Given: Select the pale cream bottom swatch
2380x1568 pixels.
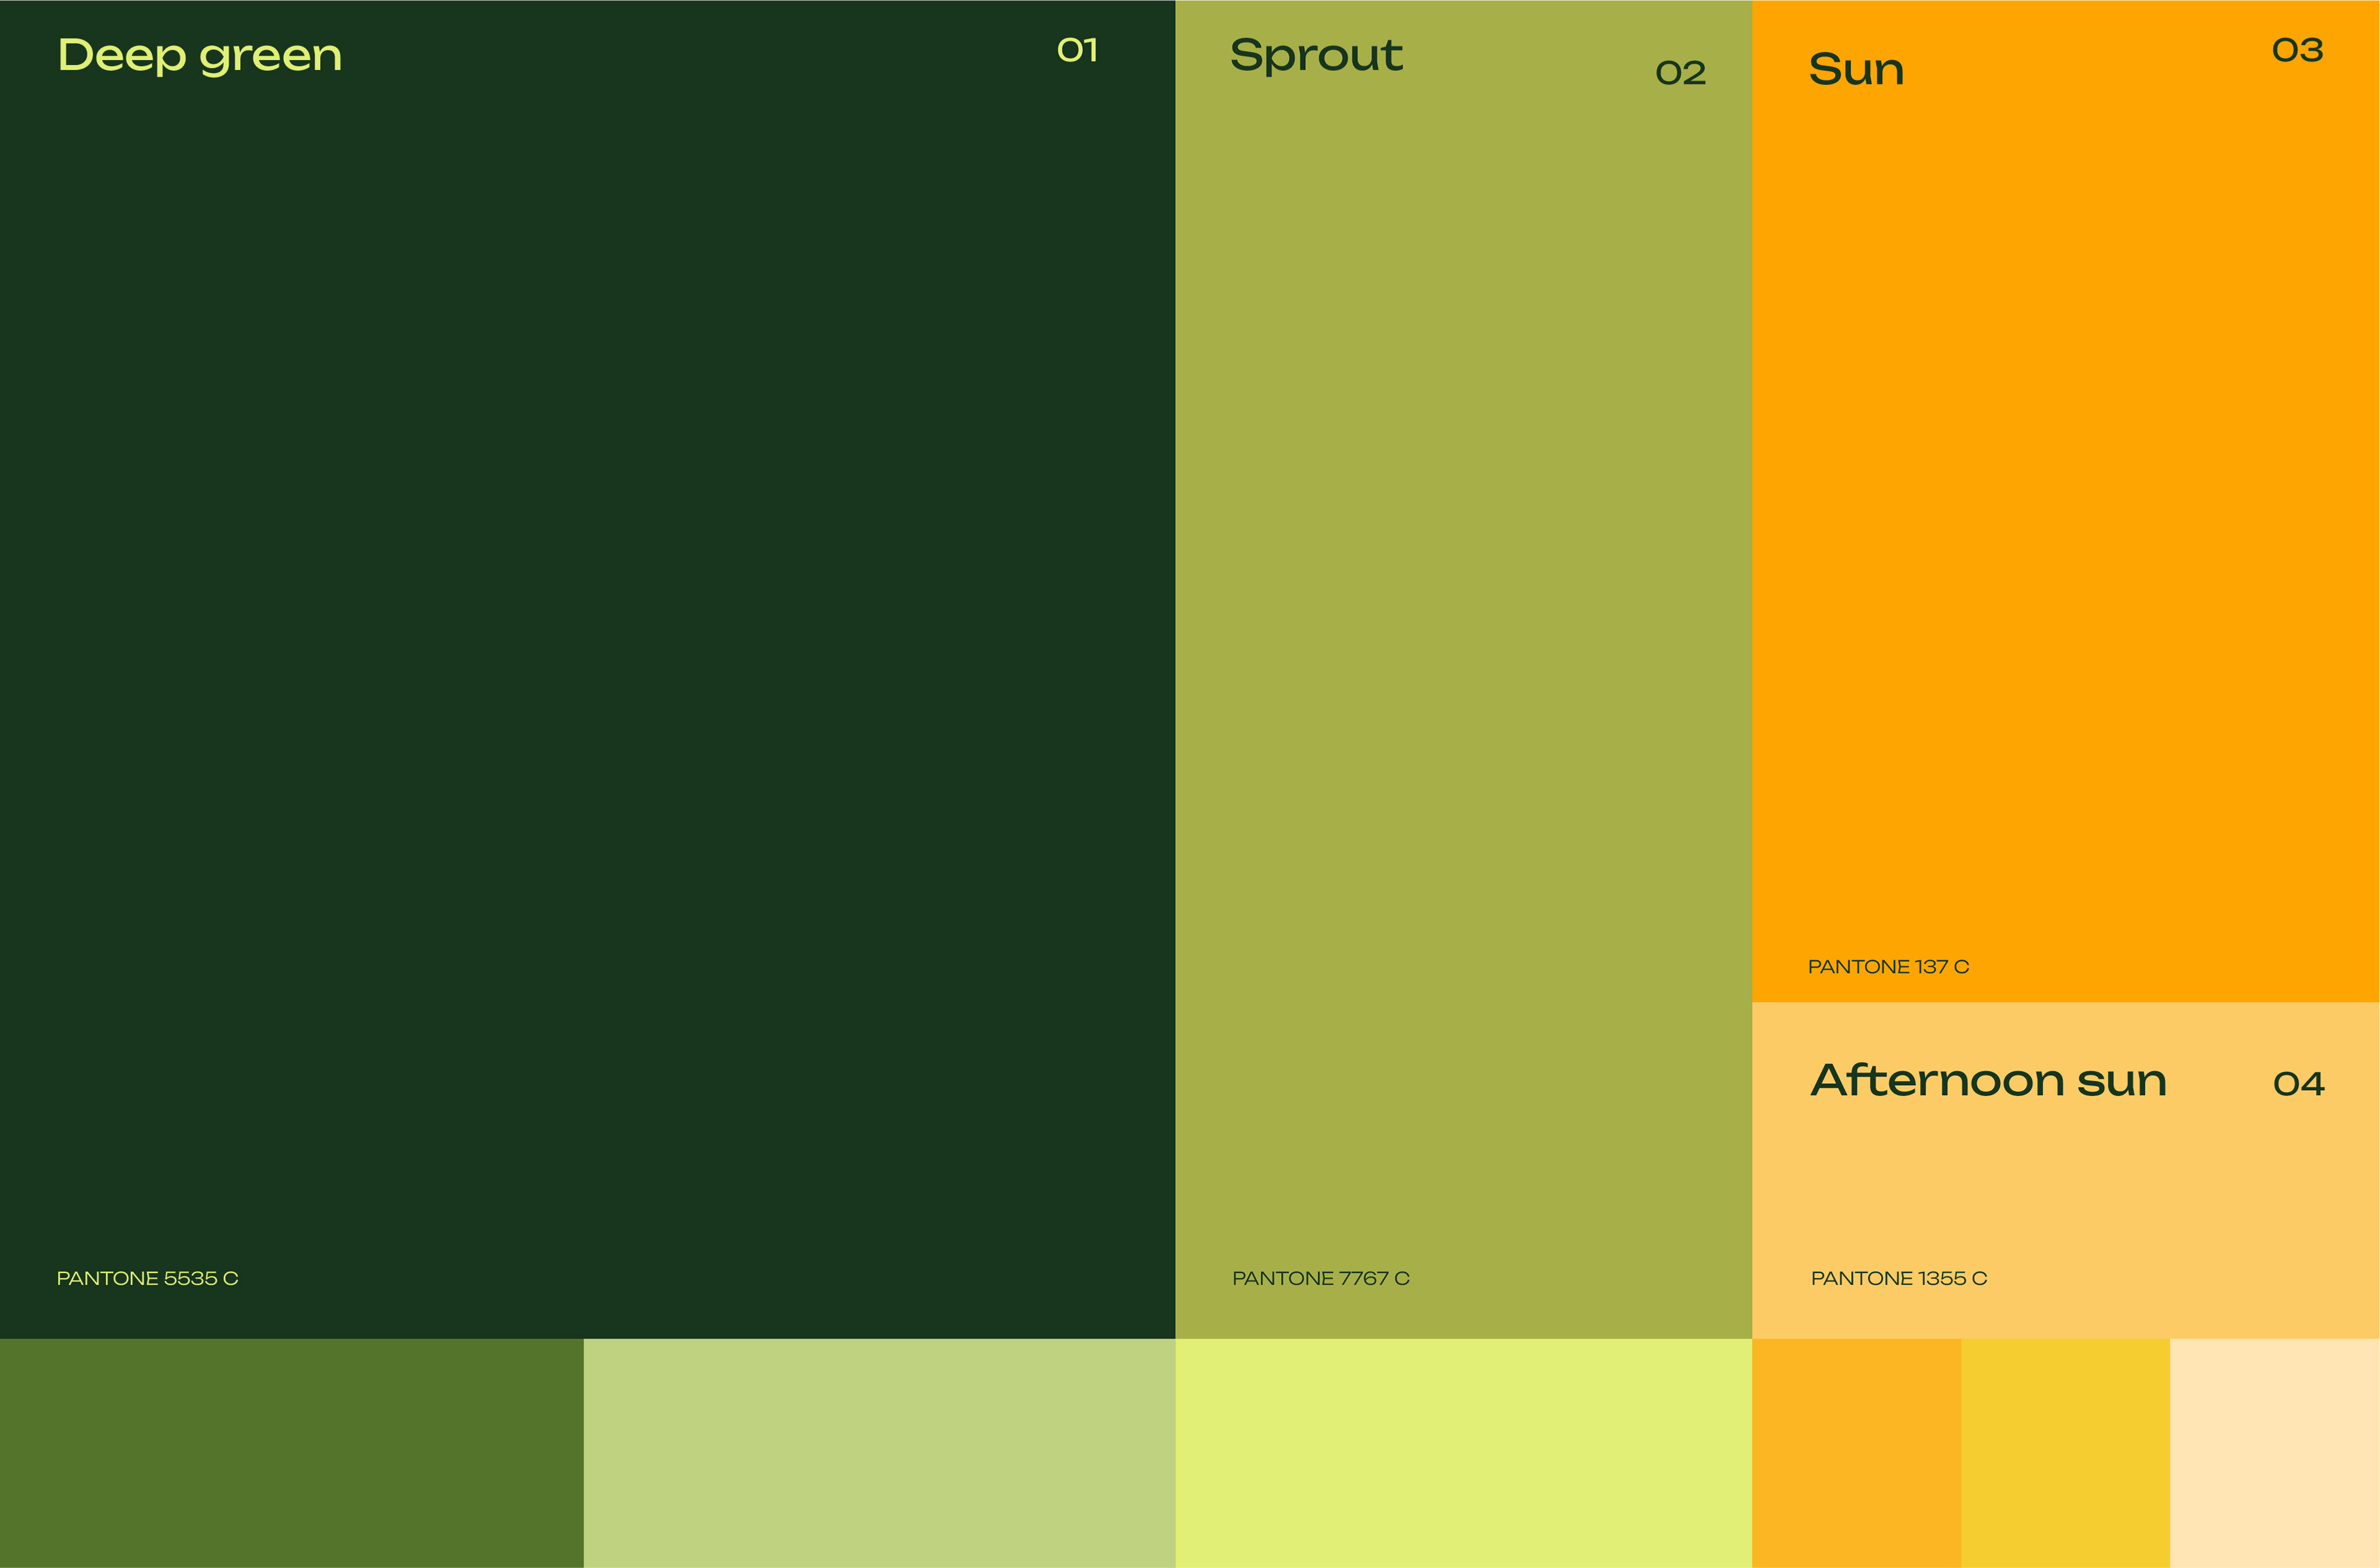Looking at the screenshot, I should [x=2275, y=1453].
